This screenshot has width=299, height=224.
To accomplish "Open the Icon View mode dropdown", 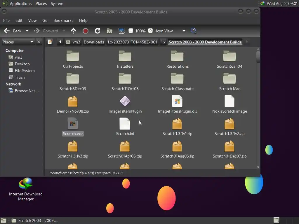I will click(x=171, y=31).
